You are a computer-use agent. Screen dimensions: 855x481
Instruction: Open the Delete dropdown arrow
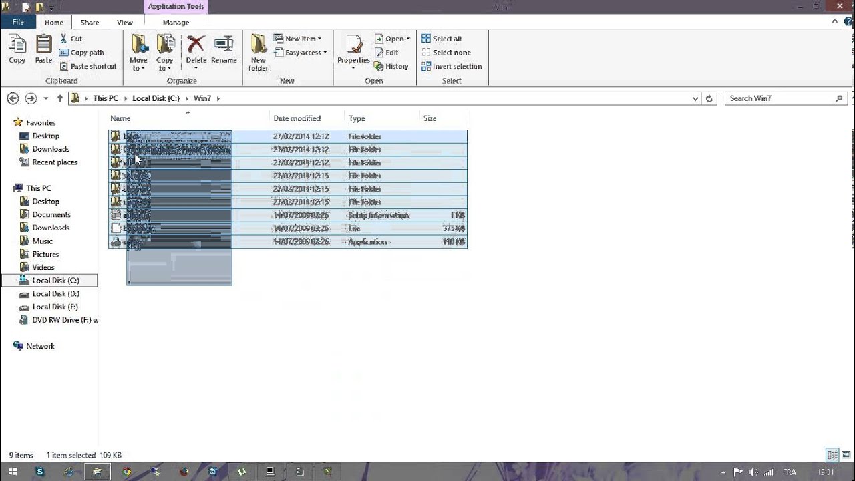click(196, 68)
